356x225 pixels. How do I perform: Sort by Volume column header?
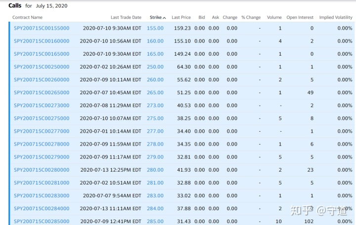tap(274, 17)
